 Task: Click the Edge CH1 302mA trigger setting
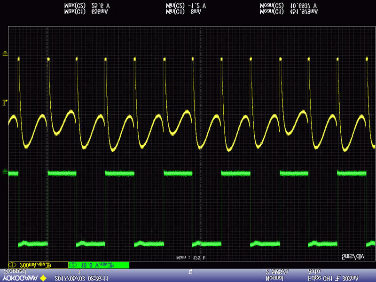click(x=333, y=278)
